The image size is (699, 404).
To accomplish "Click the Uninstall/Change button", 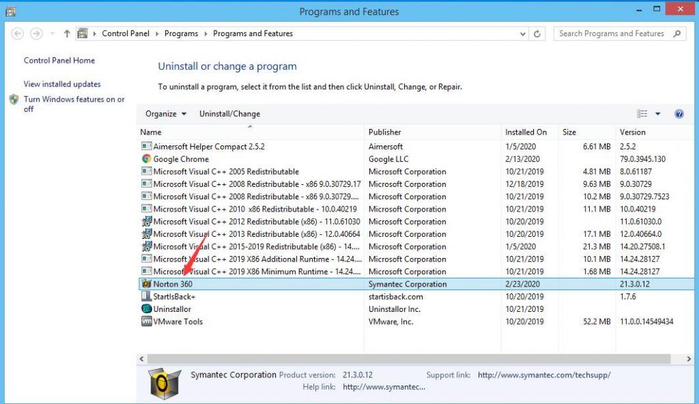I will [229, 114].
